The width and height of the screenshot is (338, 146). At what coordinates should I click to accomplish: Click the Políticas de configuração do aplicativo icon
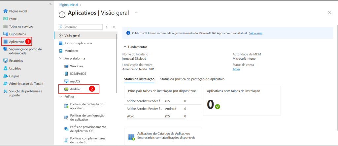(66, 117)
